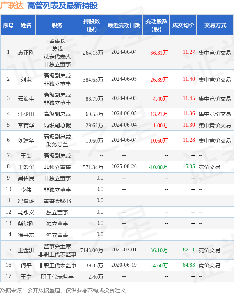234x294 pixels.
Task: Click the name 刘谦
Action: [26, 80]
